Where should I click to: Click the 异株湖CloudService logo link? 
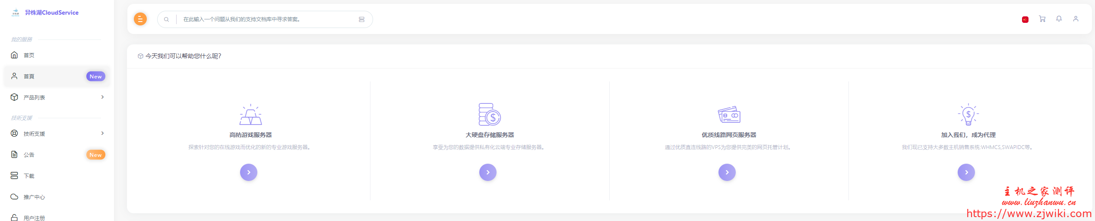click(x=45, y=12)
